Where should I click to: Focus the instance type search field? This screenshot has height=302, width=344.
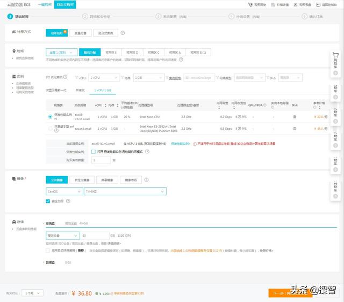click(x=199, y=78)
